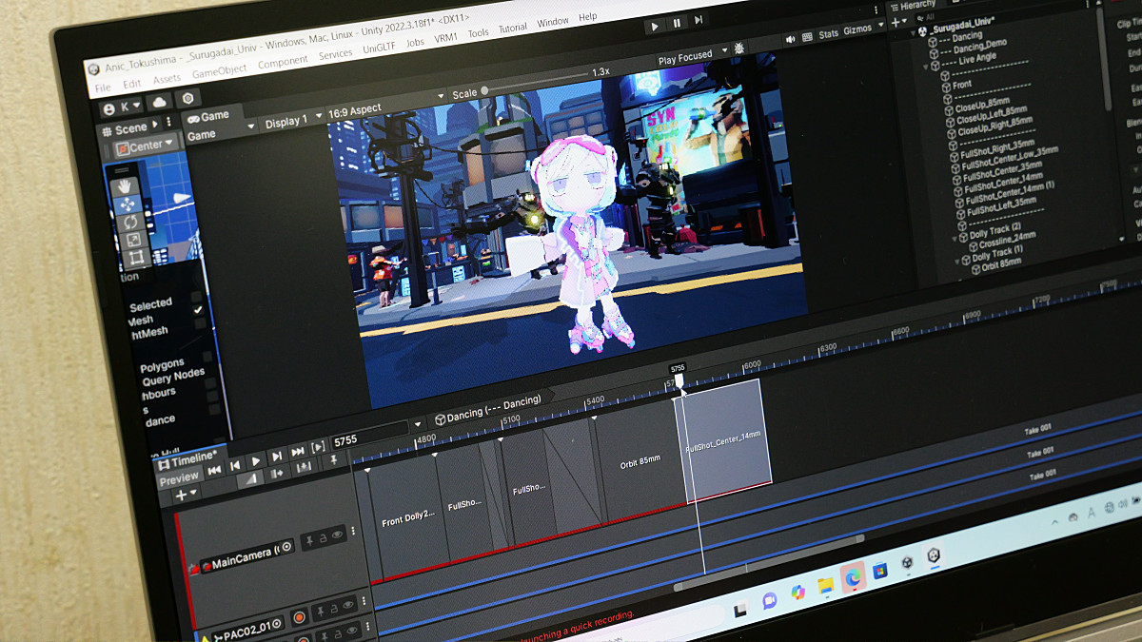Select the Move tool in Scene toolbar
Screen dimensions: 1142x642
[127, 204]
